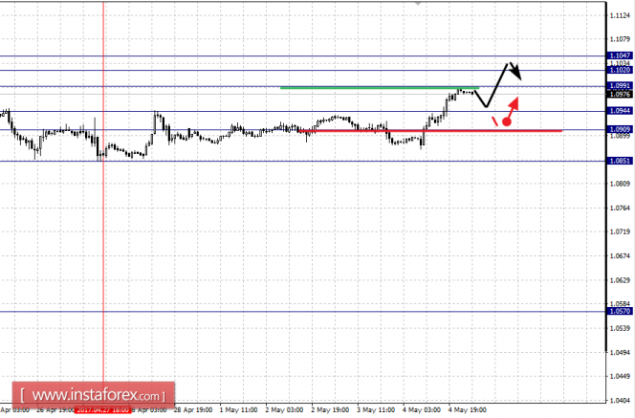Click the 1.0851 support level label
Image resolution: width=635 pixels, height=418 pixels.
(620, 161)
